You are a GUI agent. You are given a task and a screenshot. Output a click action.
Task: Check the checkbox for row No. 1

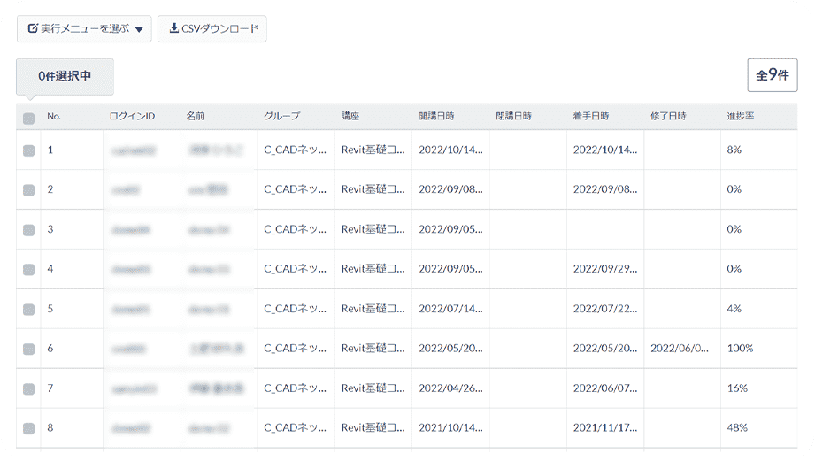(29, 150)
